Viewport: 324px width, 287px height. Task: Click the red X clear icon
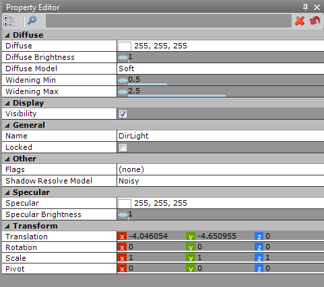[x=300, y=21]
